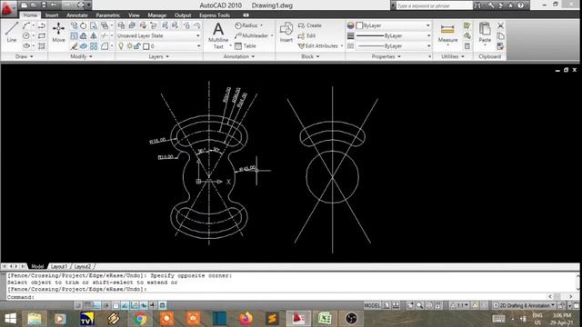
Task: Expand the Utilities panel
Action: pyautogui.click(x=453, y=56)
